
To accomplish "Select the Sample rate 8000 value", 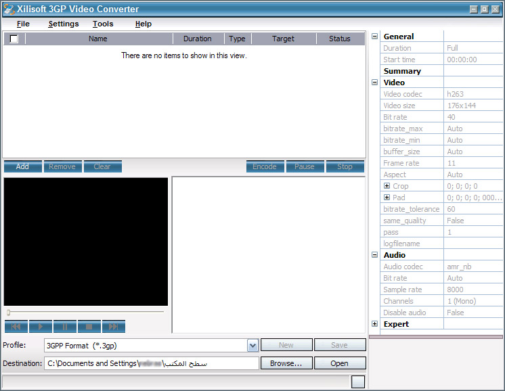I will [473, 290].
